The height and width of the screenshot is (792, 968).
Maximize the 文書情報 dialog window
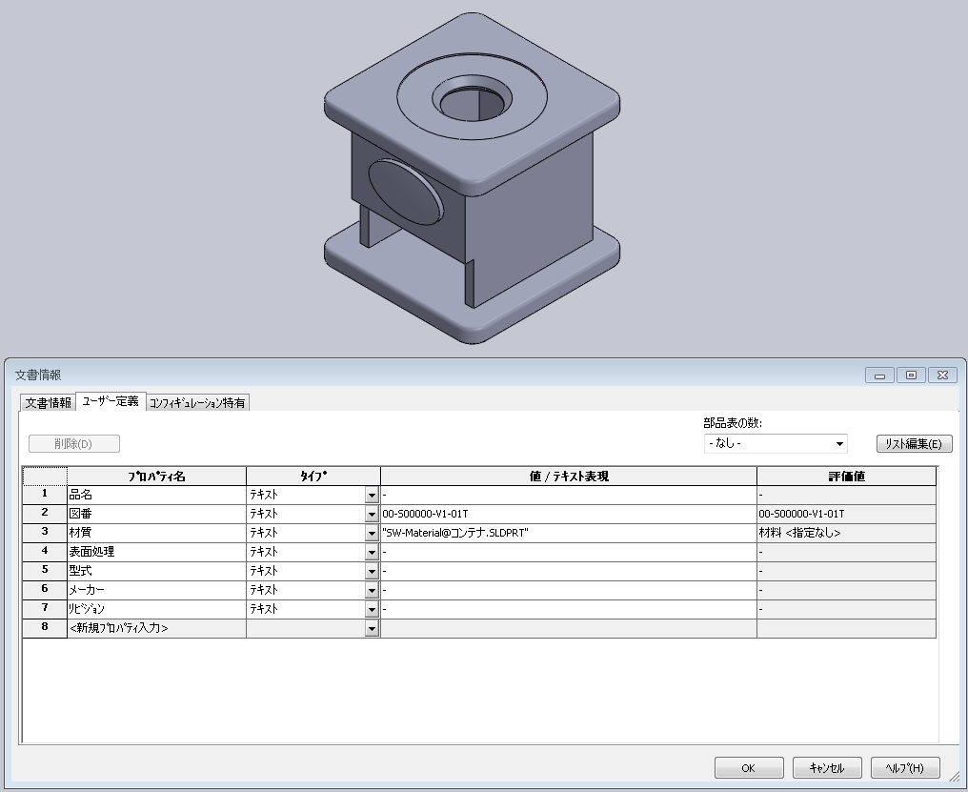pos(911,375)
